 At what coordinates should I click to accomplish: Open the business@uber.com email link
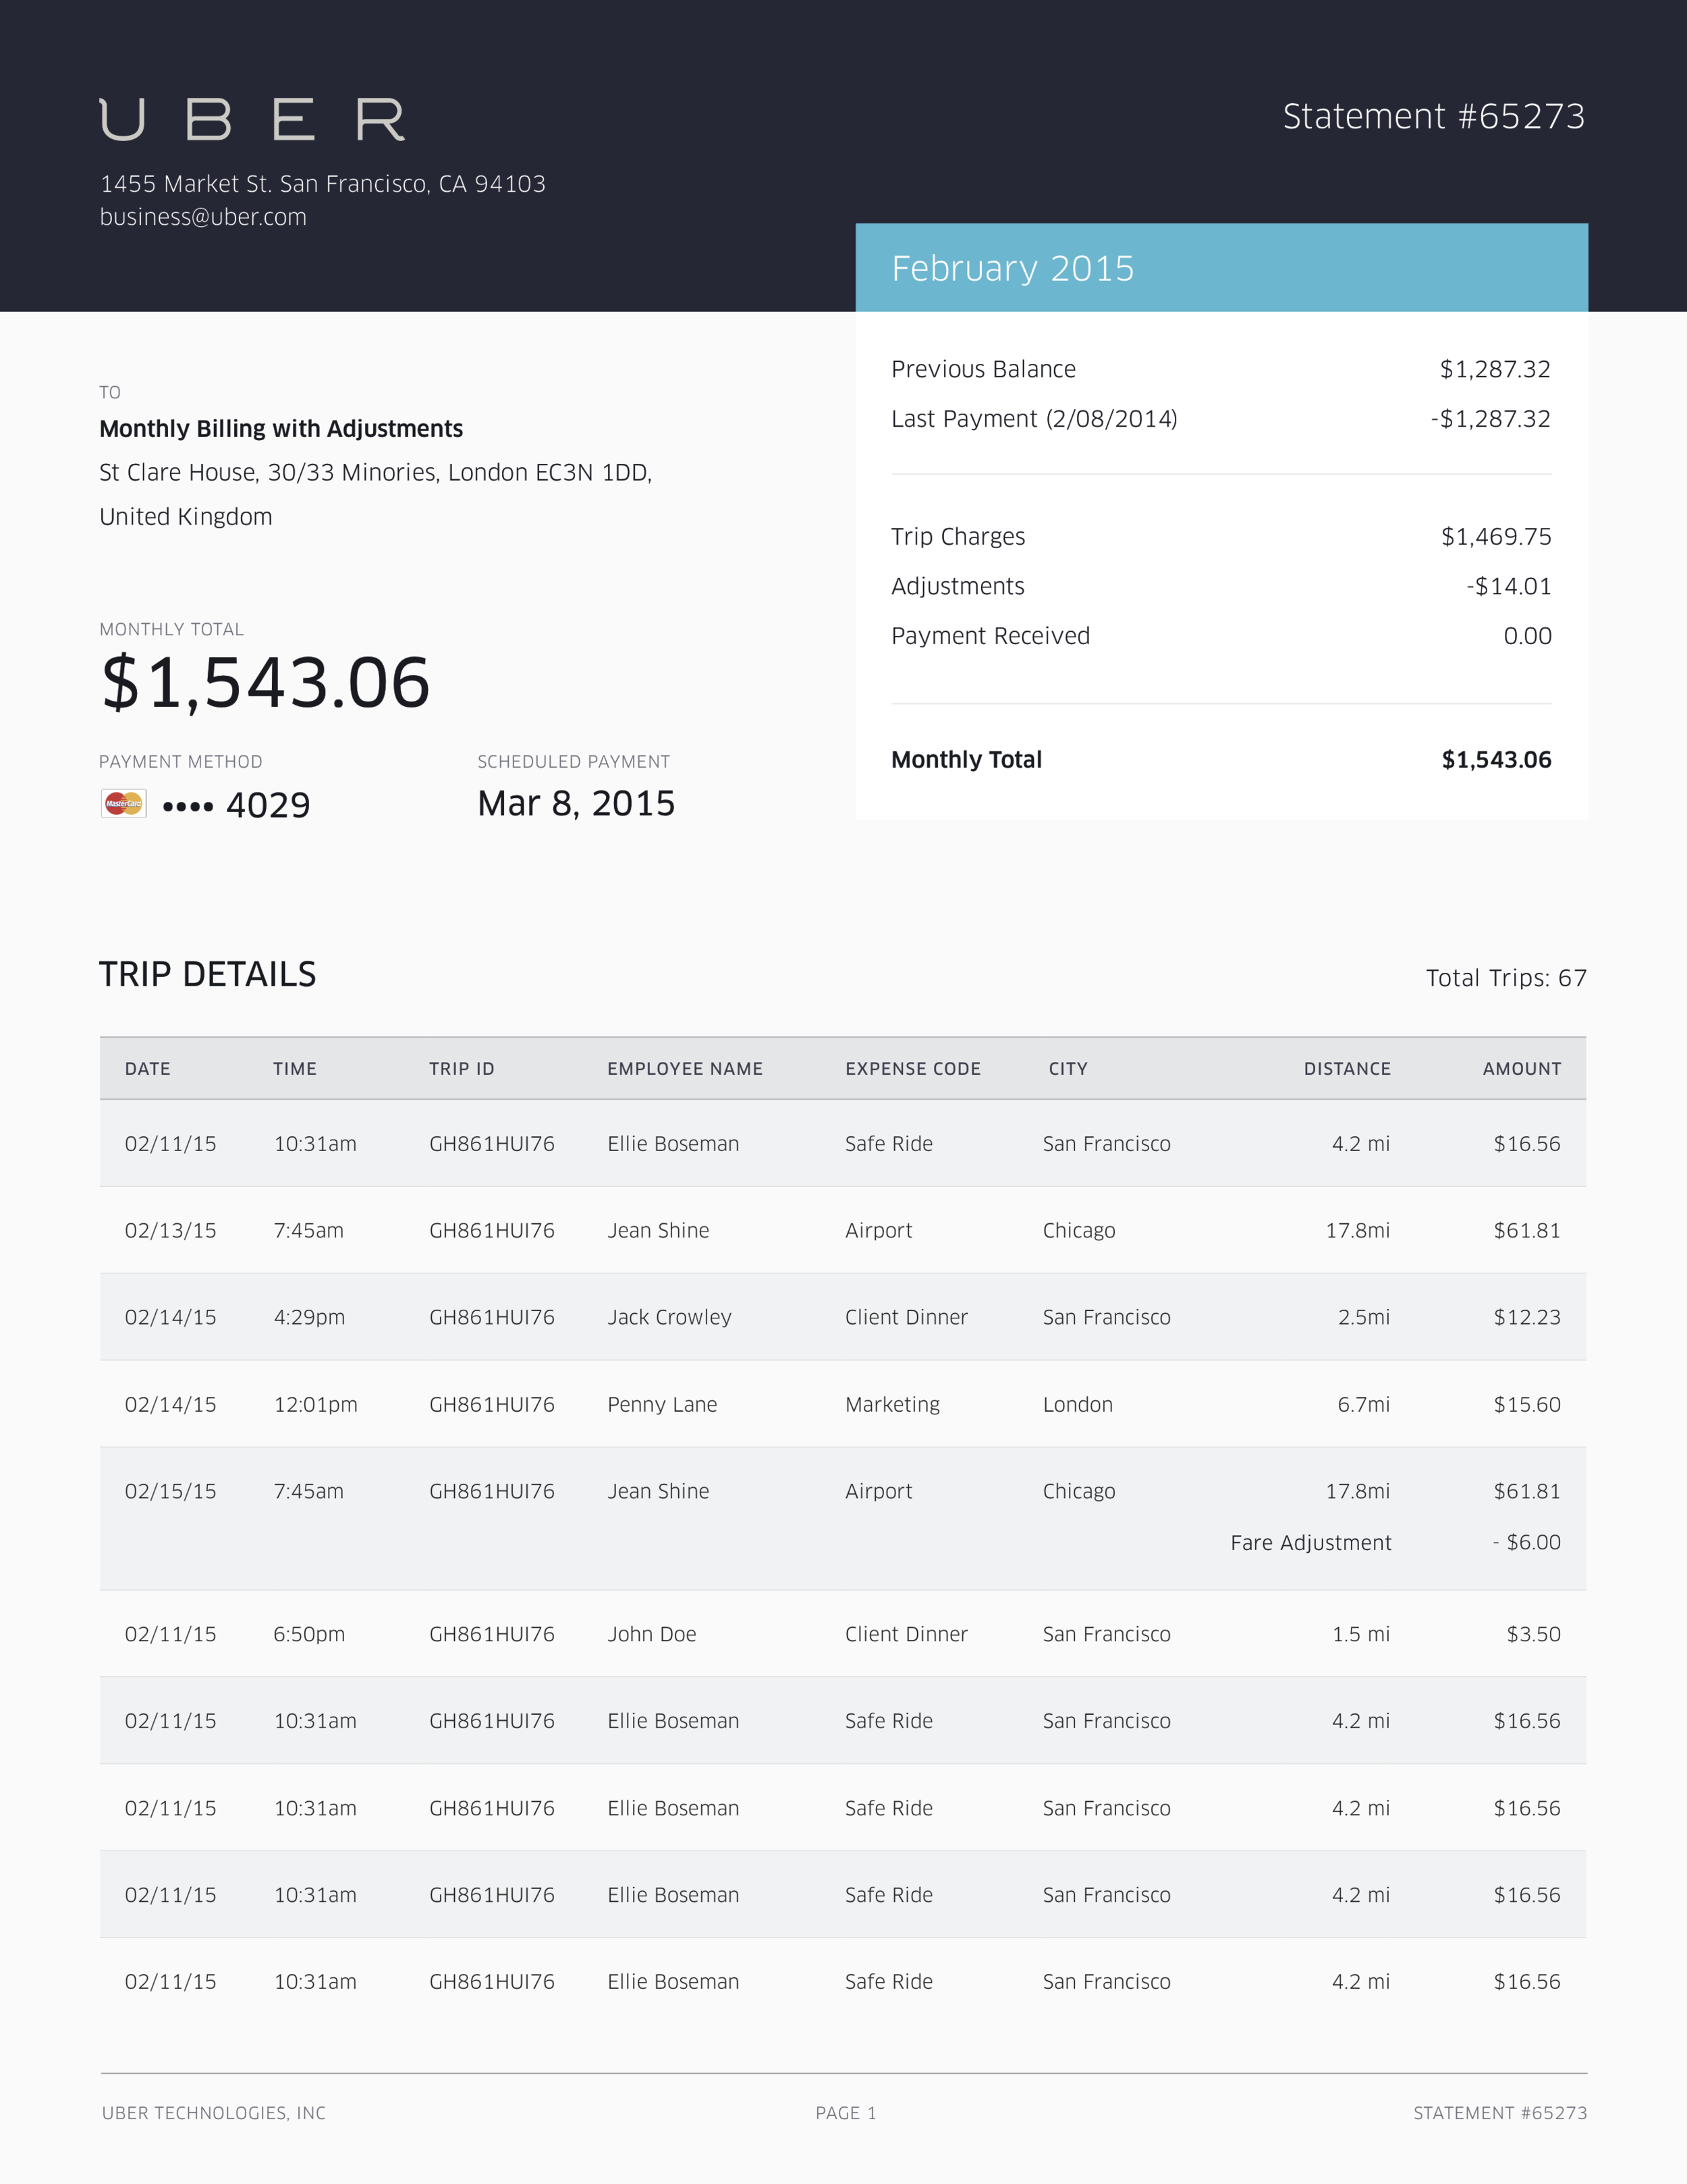203,217
